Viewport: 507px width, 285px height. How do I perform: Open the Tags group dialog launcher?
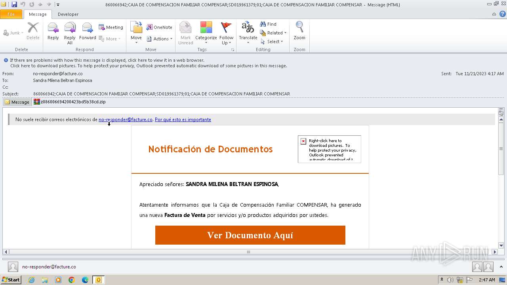pos(233,50)
